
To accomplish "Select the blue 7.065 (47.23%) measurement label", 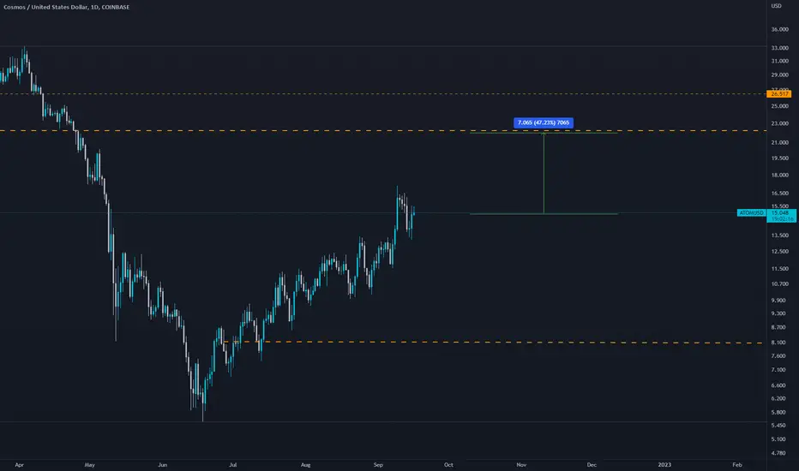I will point(544,122).
